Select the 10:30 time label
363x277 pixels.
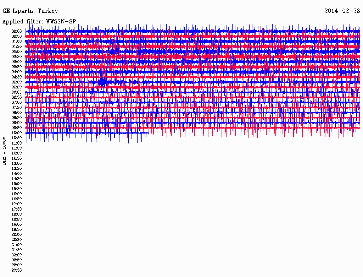pos(17,138)
